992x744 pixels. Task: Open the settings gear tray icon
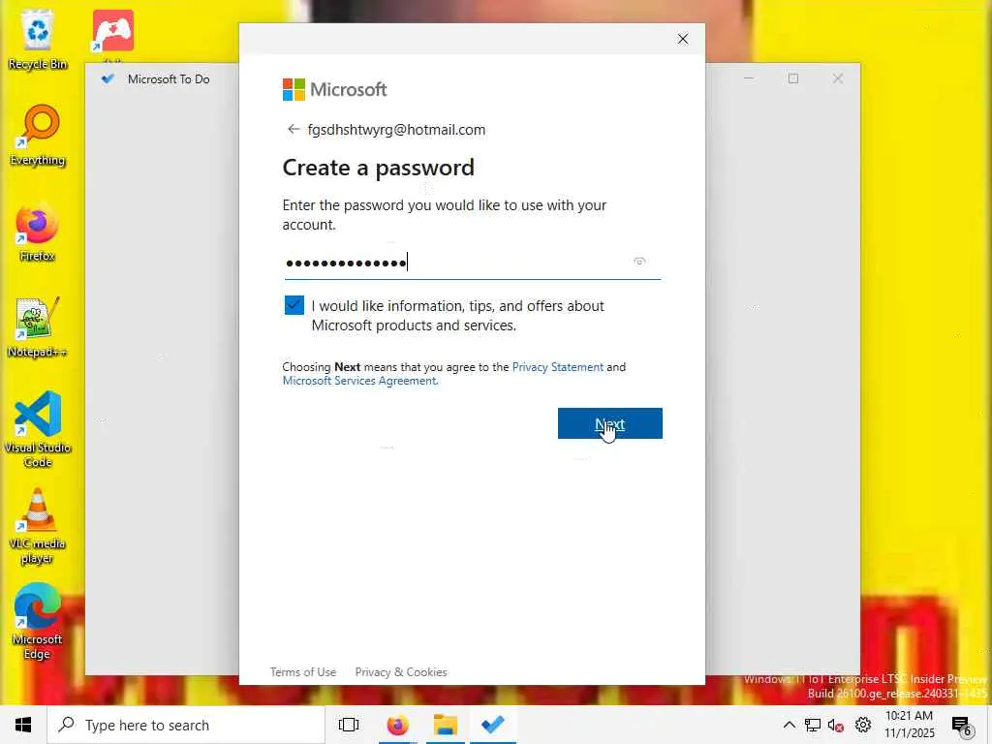[x=863, y=725]
